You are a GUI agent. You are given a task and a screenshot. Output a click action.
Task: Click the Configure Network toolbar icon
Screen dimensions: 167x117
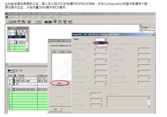pyautogui.click(x=65, y=22)
